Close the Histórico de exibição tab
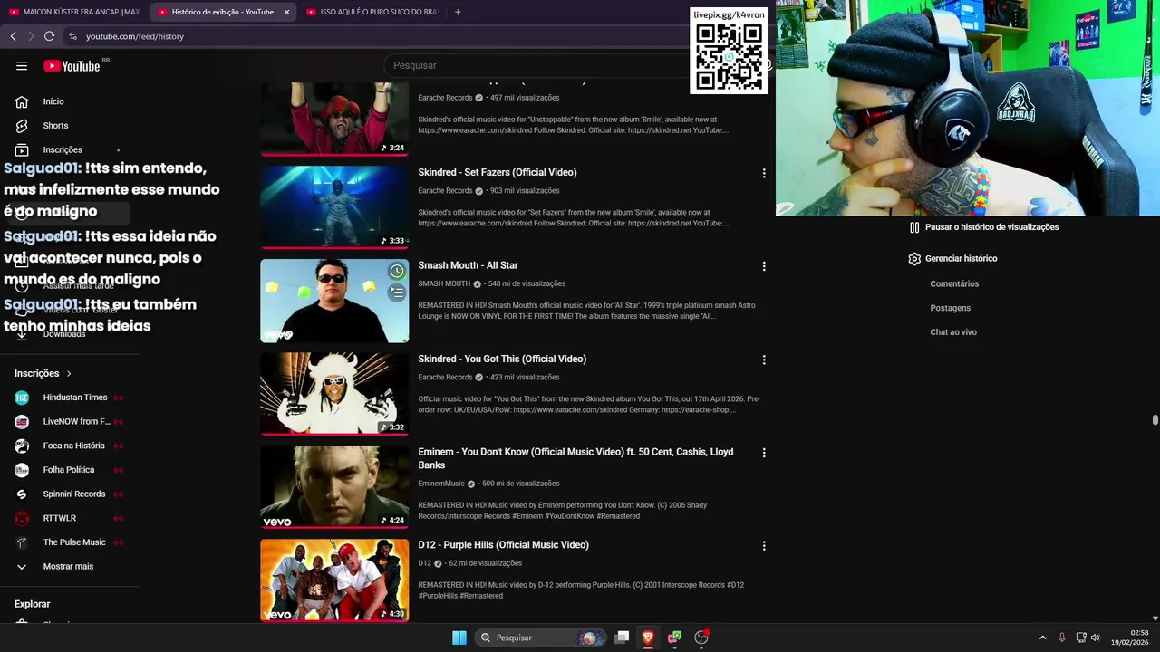This screenshot has height=652, width=1160. (x=286, y=12)
